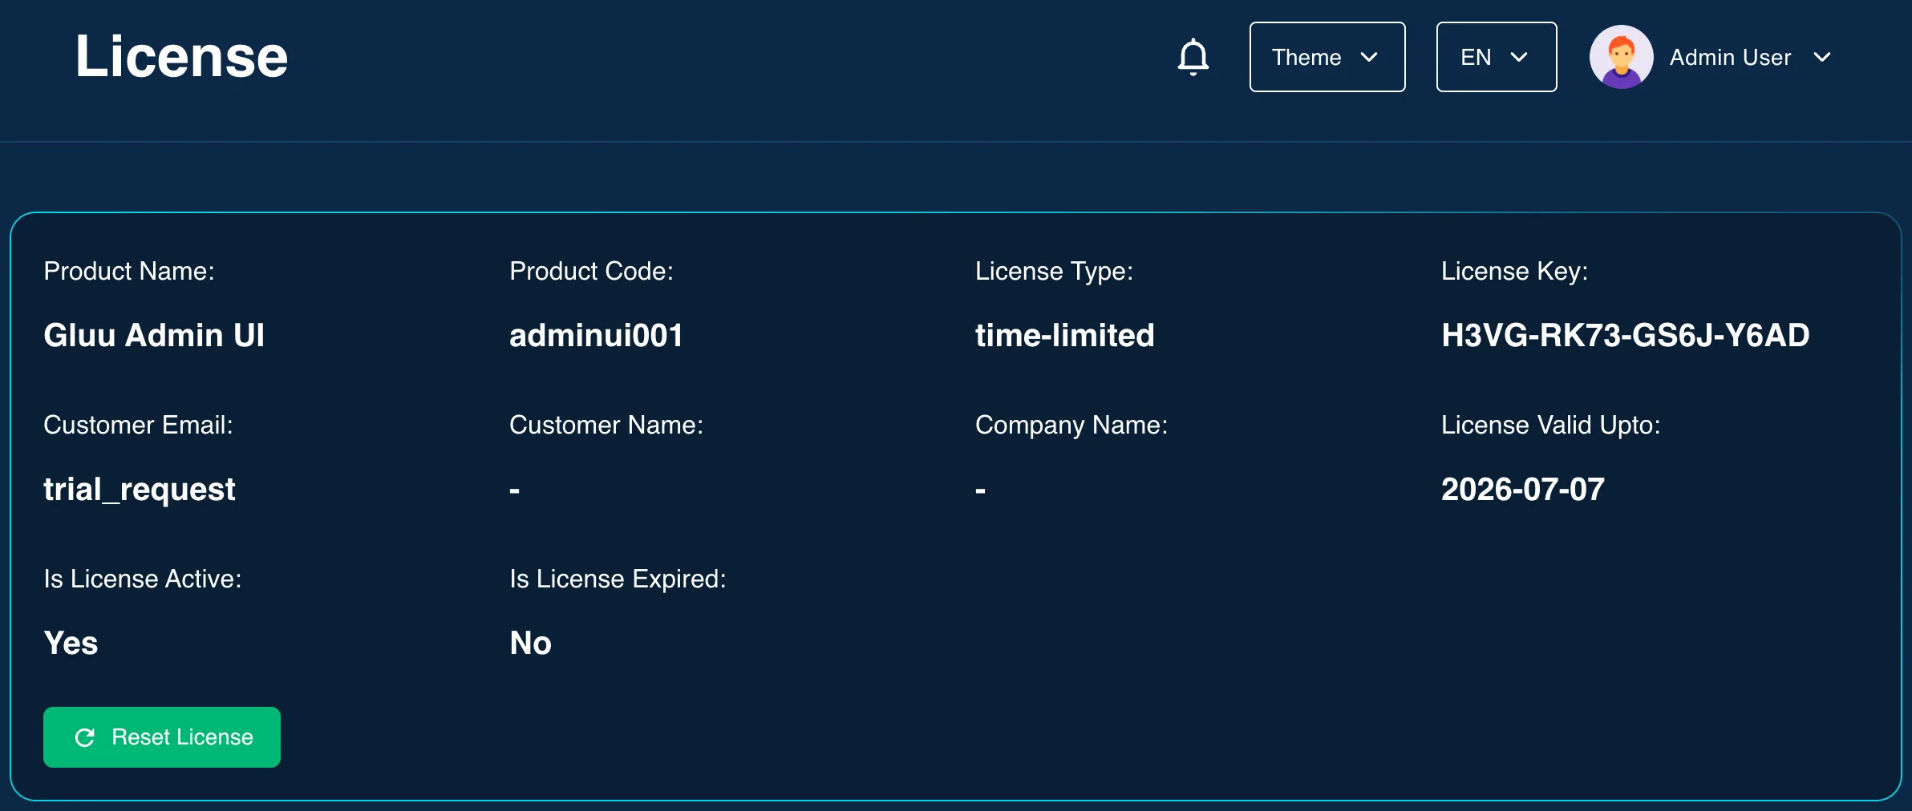Click the Is License Expired label
Image resolution: width=1912 pixels, height=811 pixels.
[618, 579]
